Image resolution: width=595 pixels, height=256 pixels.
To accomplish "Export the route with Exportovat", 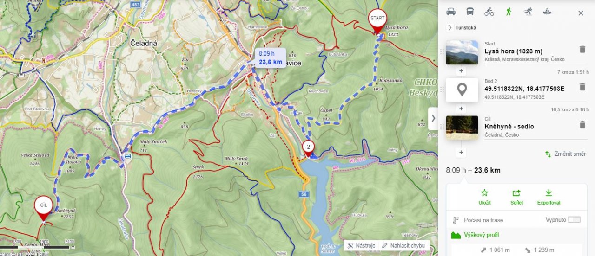I will tap(549, 197).
